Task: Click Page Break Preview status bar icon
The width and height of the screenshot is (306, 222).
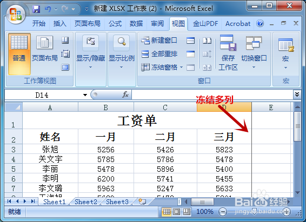Action: [187, 212]
